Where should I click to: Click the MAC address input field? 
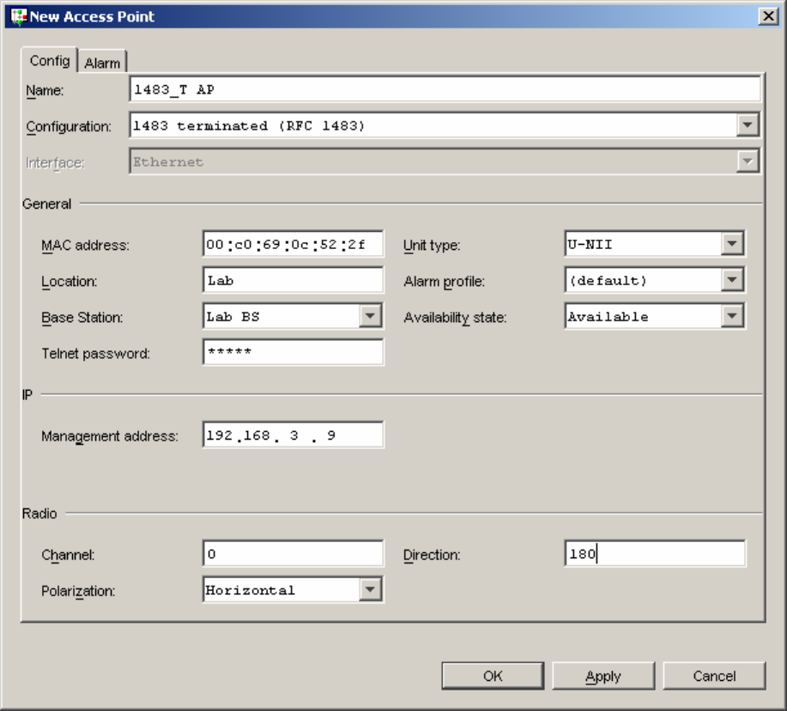294,244
